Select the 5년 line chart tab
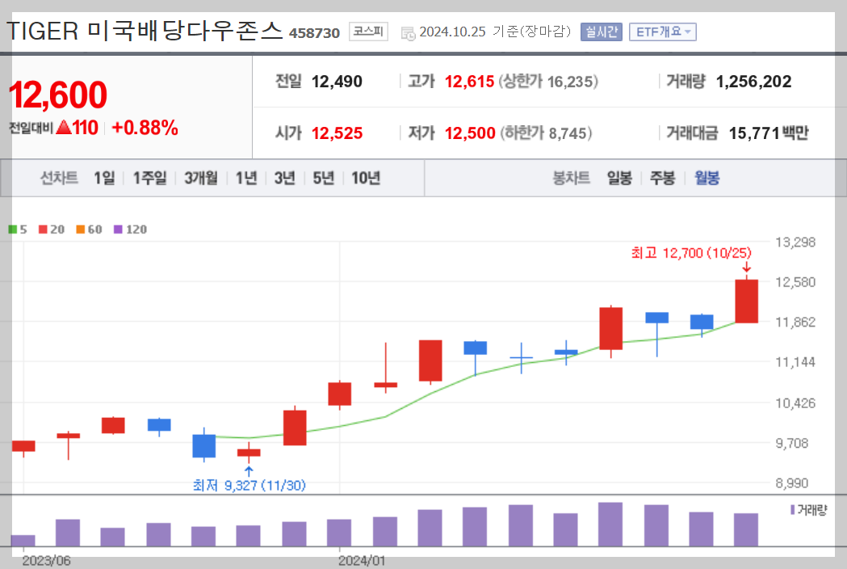 (324, 177)
